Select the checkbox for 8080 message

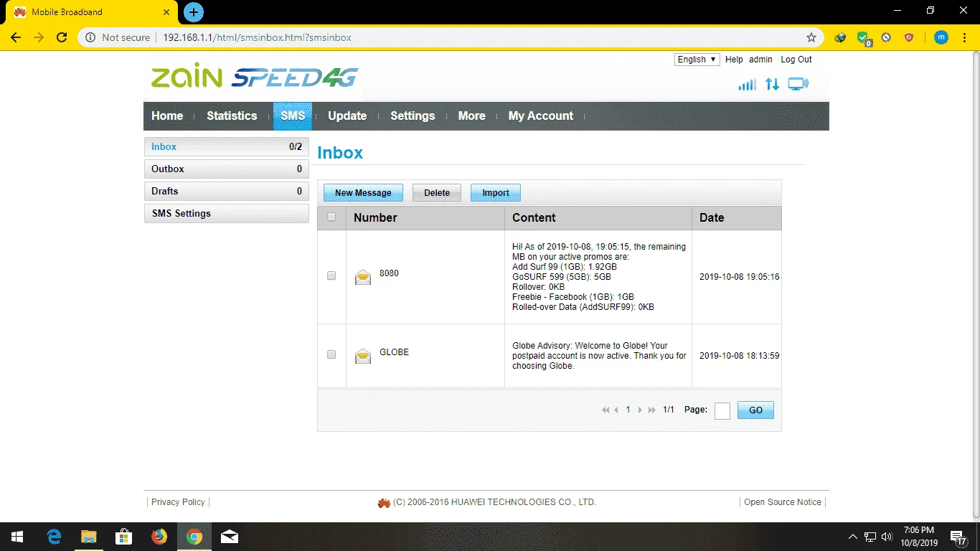click(x=331, y=275)
